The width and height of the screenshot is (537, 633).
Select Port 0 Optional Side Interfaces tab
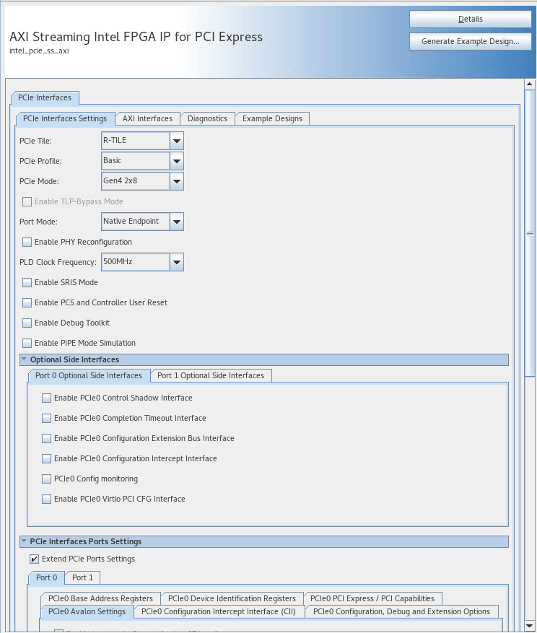coord(89,375)
